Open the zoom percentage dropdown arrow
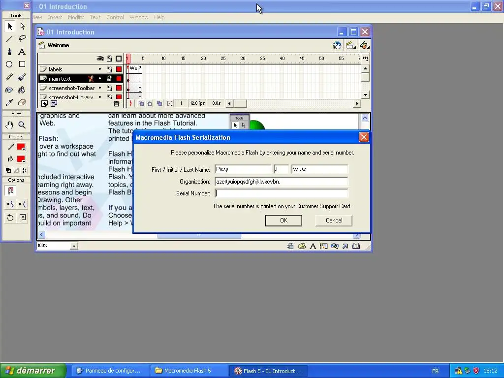This screenshot has width=504, height=378. pos(74,246)
